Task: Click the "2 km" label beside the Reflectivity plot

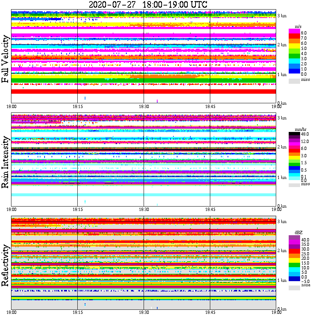Action: point(282,250)
